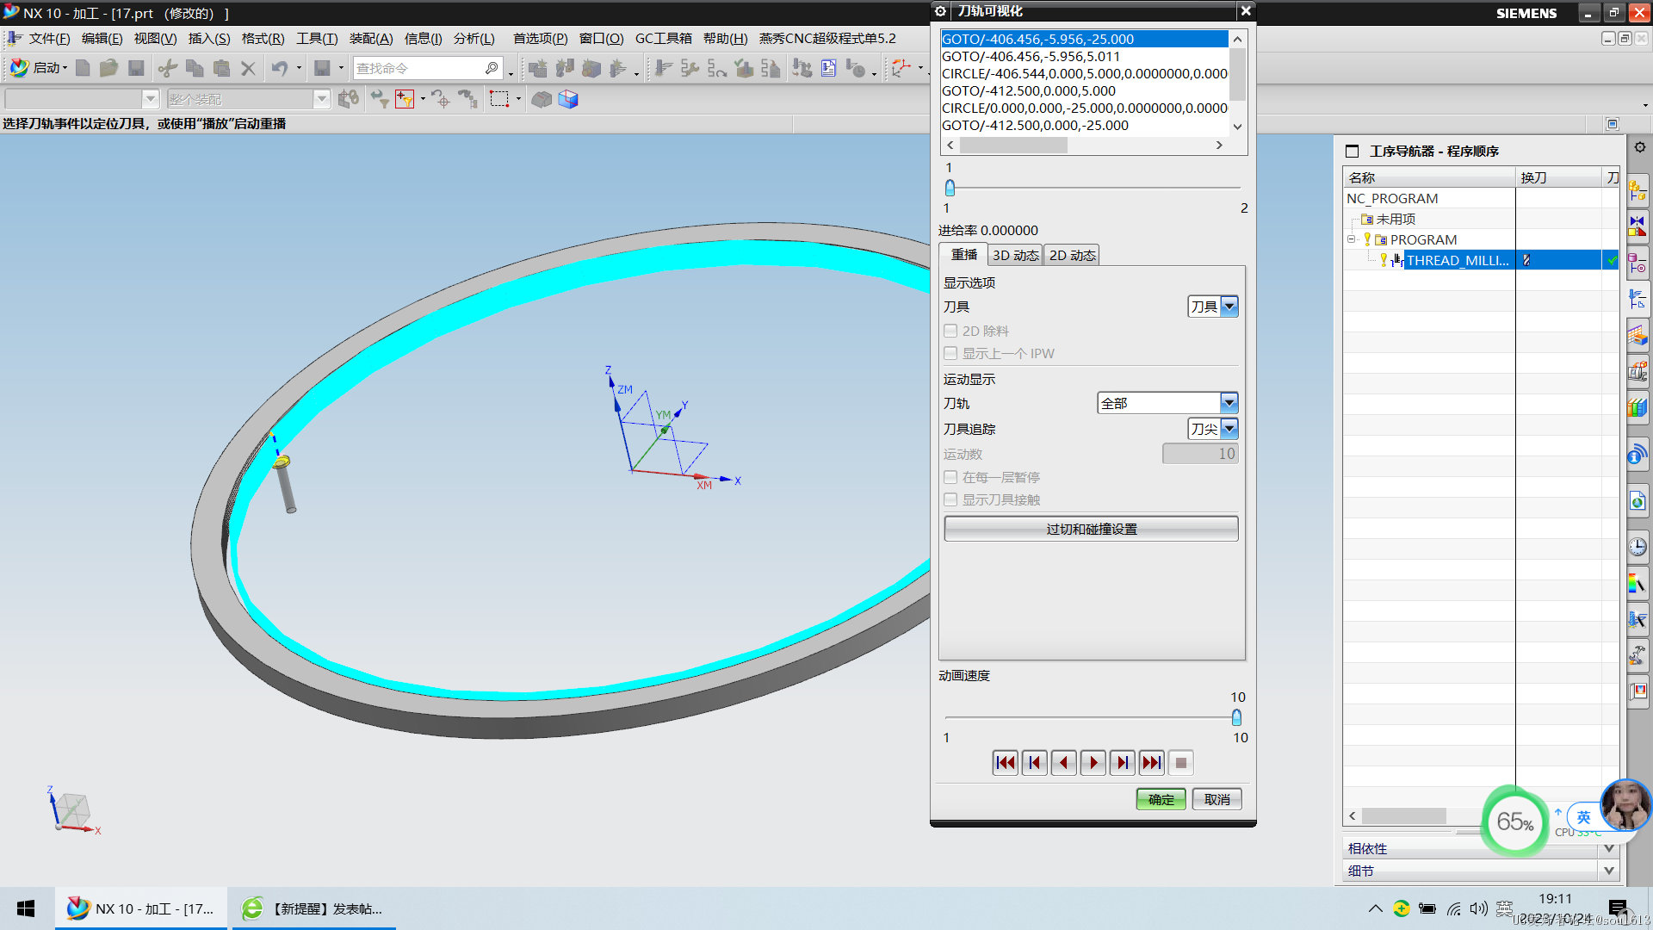Select the CIRCLE/-406.544 tool path line
Image resolution: width=1653 pixels, height=930 pixels.
(x=1084, y=73)
